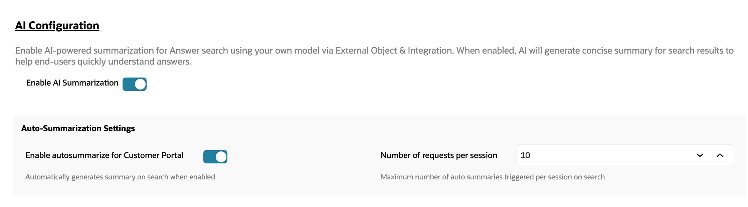Decrease requests per session with down chevron
The image size is (748, 207).
pyautogui.click(x=700, y=155)
